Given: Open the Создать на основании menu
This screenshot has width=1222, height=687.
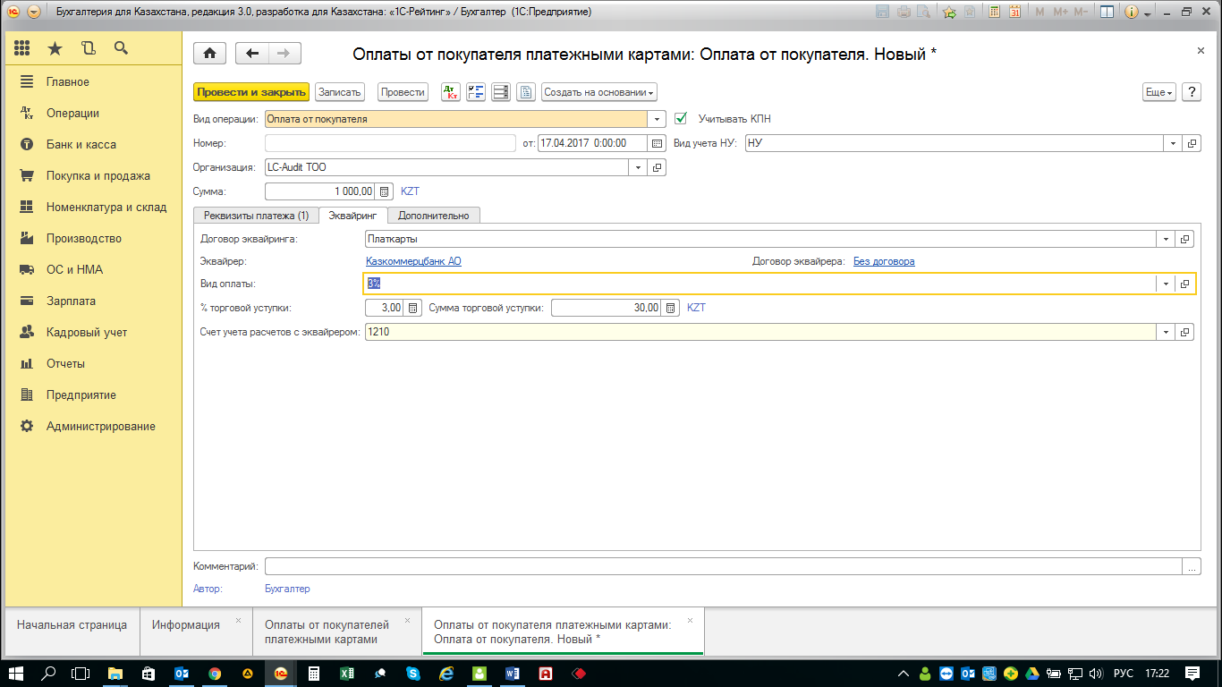Looking at the screenshot, I should 599,92.
